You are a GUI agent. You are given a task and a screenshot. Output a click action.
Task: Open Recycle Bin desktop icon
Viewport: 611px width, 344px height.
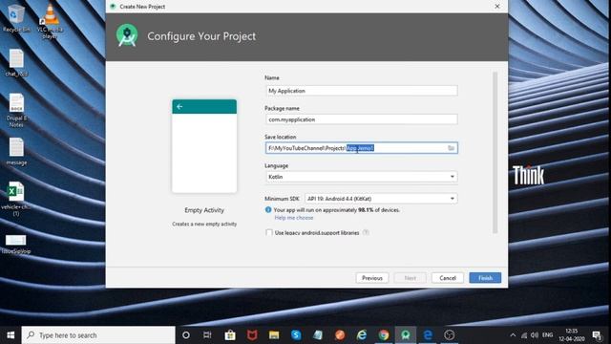[15, 18]
